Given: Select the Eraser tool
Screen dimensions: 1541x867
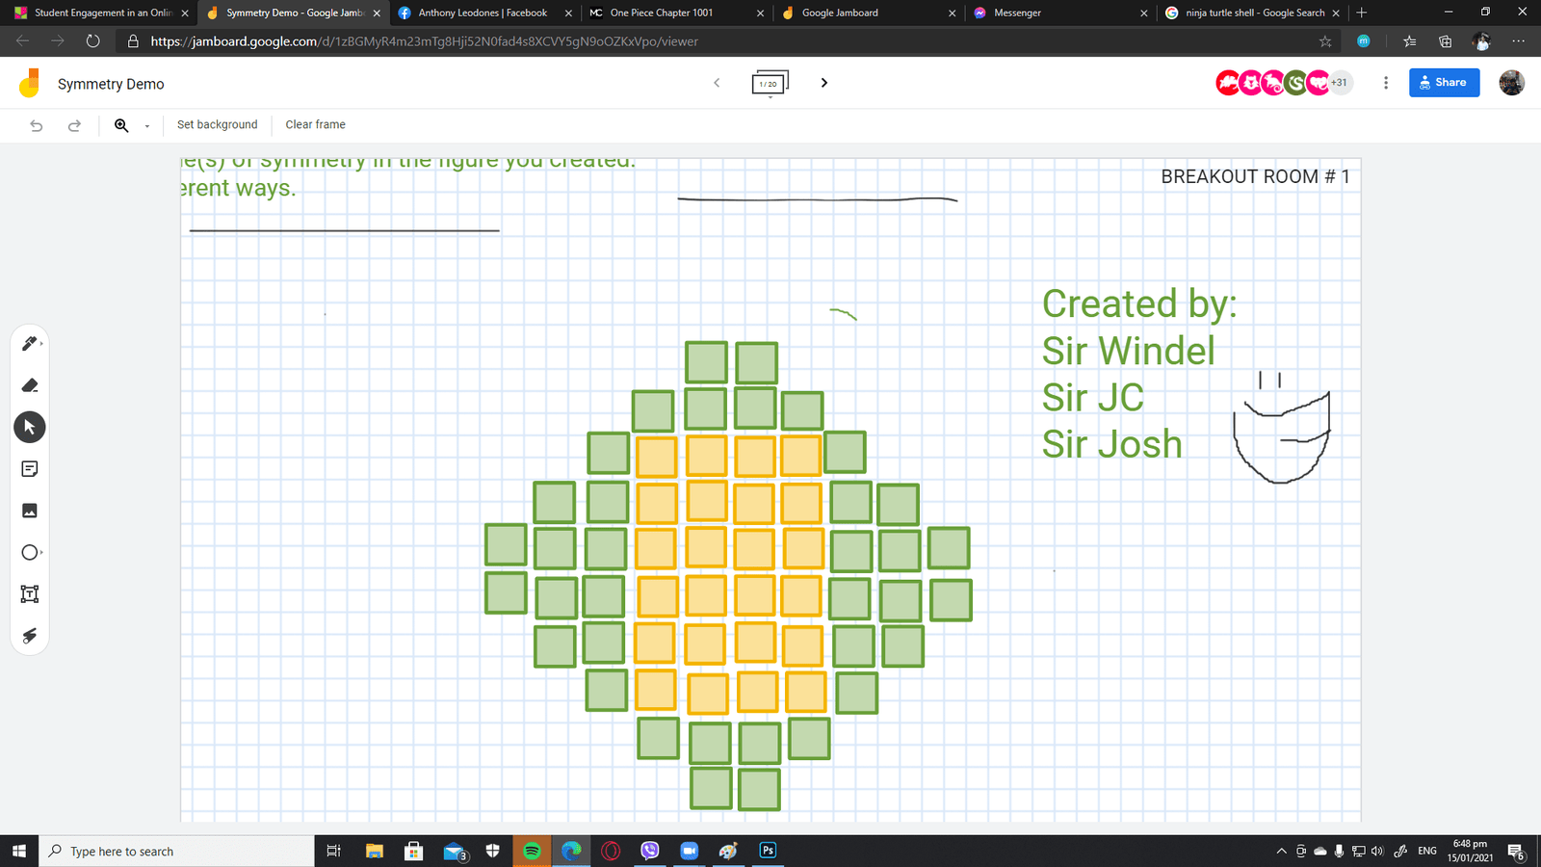Looking at the screenshot, I should pyautogui.click(x=29, y=385).
